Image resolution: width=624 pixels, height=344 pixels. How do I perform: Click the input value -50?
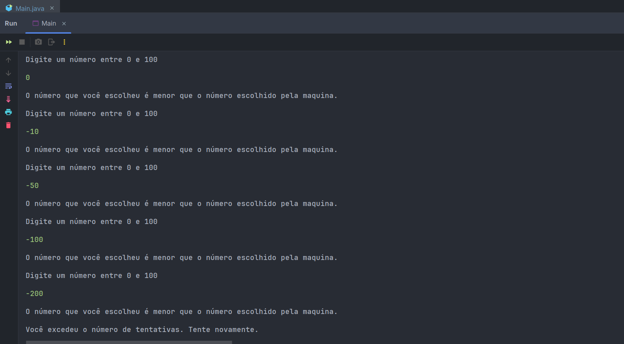(x=32, y=186)
